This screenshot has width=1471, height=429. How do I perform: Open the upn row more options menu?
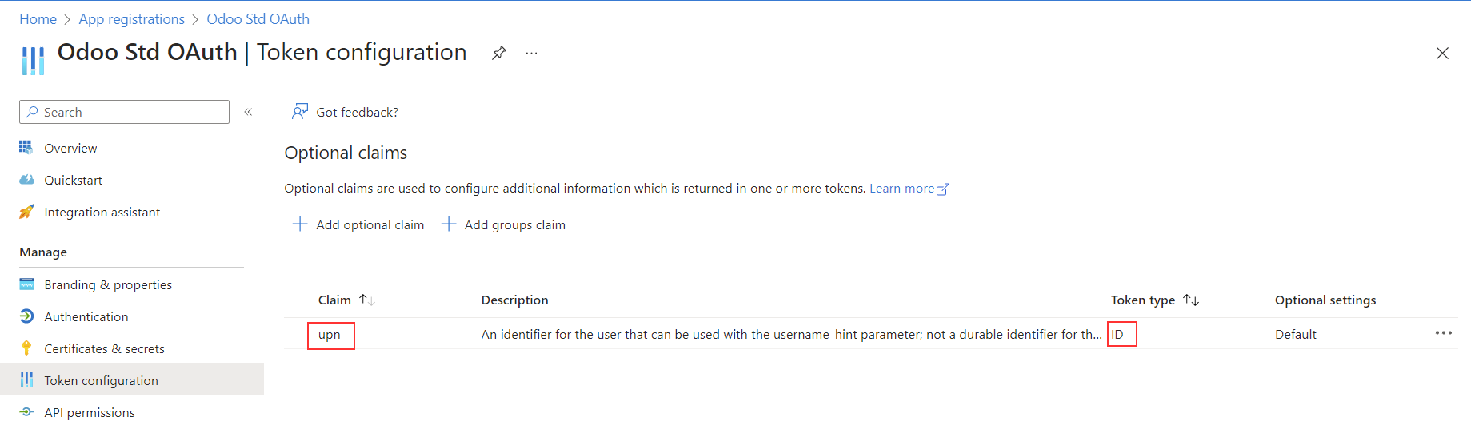tap(1443, 333)
